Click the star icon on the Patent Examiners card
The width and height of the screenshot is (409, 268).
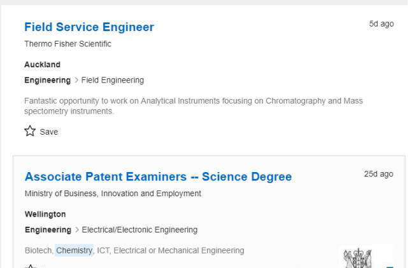pos(30,266)
